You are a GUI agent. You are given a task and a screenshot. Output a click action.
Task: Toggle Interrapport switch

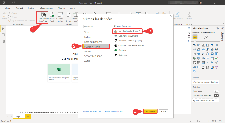216,91
